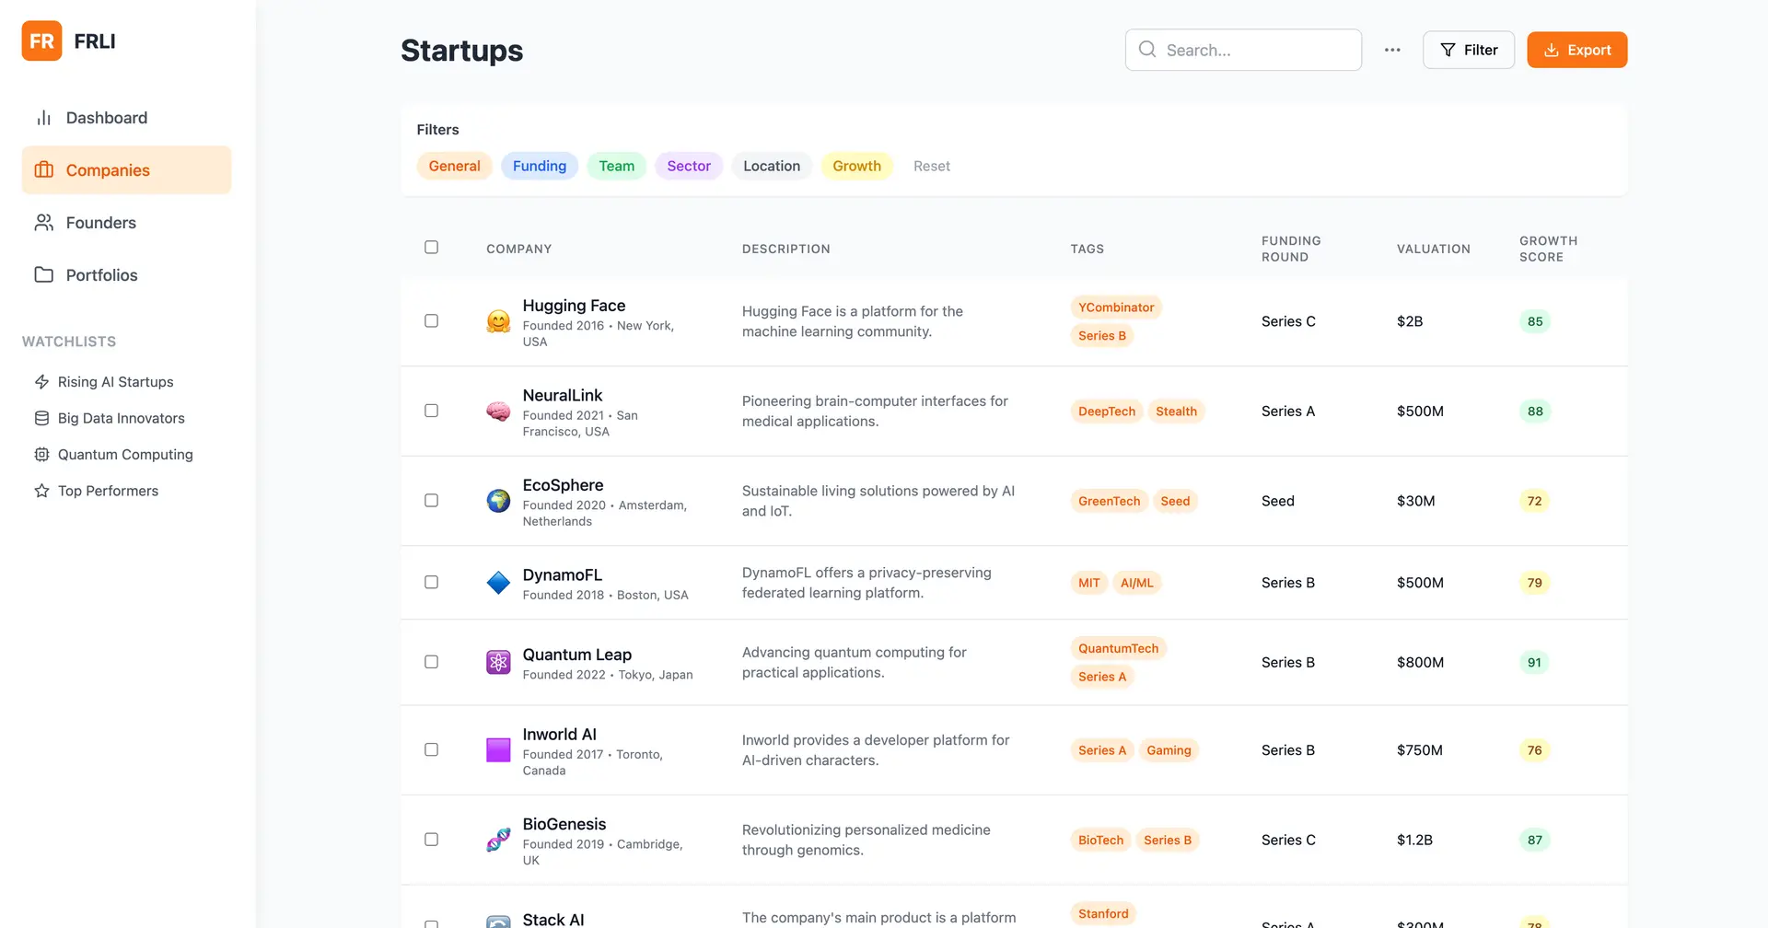
Task: Click the growth score 91 badge
Action: tap(1534, 662)
